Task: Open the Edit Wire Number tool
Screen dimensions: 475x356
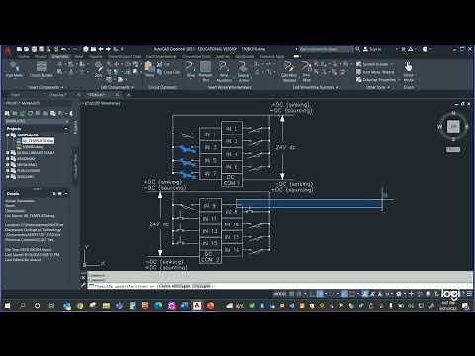Action: (x=289, y=71)
